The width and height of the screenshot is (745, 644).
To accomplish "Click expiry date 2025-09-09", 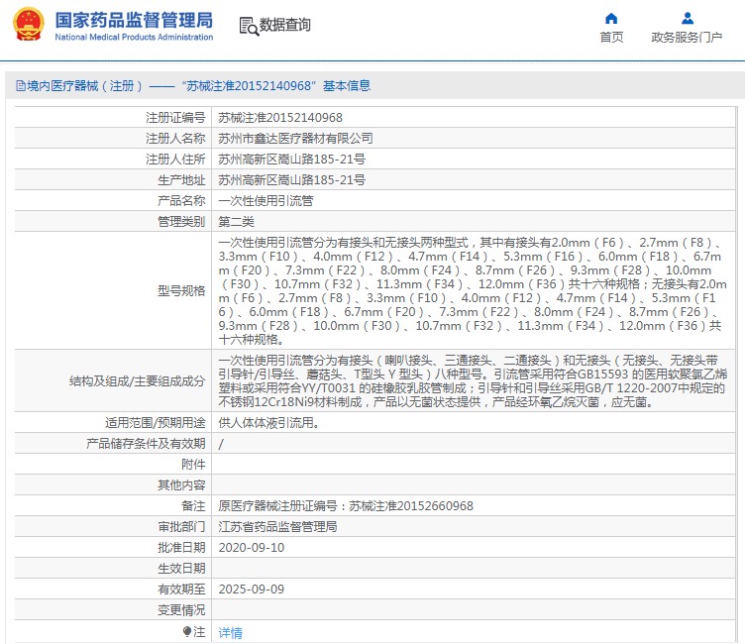I will (x=251, y=590).
